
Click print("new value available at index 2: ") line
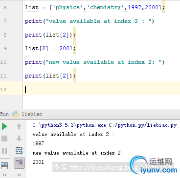click(x=94, y=62)
